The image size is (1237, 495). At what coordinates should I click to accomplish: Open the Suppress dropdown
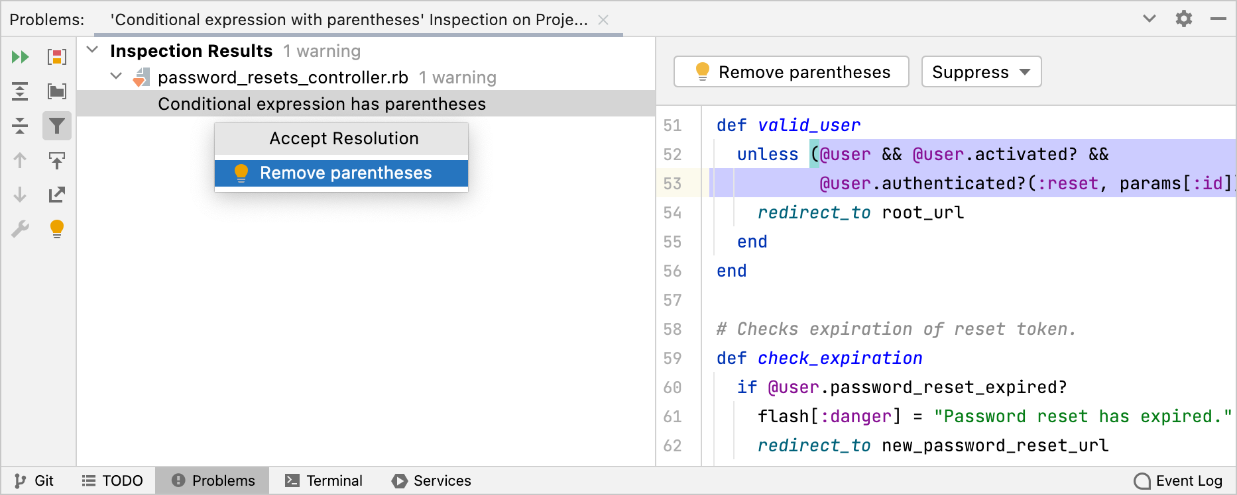coord(981,71)
